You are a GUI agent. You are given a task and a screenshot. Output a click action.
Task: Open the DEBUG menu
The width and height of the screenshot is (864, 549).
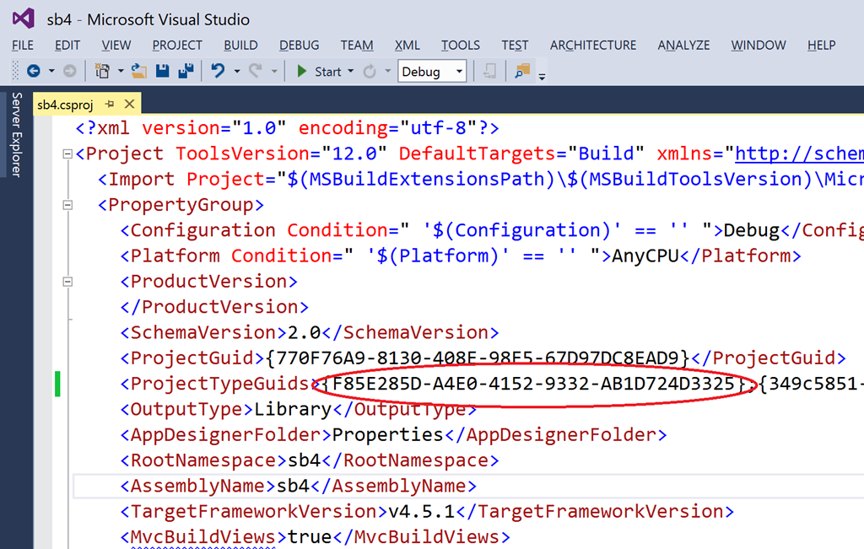pyautogui.click(x=300, y=46)
